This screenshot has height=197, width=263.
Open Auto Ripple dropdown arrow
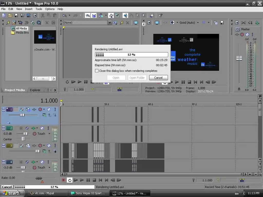pyautogui.click(x=106, y=16)
